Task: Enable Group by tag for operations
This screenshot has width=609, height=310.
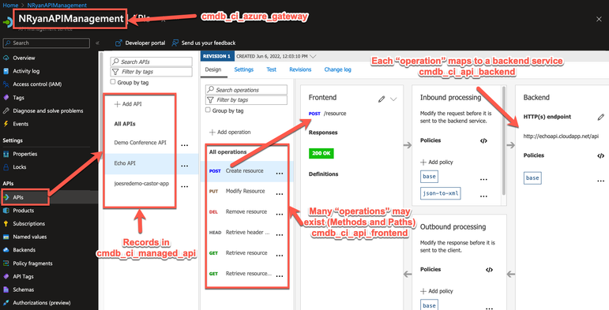Action: tap(208, 110)
